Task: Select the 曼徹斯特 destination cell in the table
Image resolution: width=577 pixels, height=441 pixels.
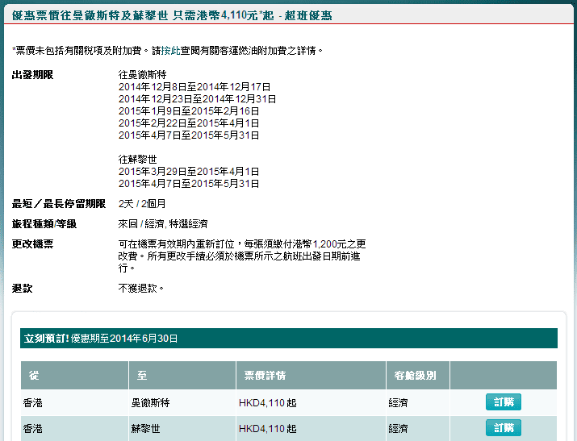Action: pyautogui.click(x=152, y=402)
